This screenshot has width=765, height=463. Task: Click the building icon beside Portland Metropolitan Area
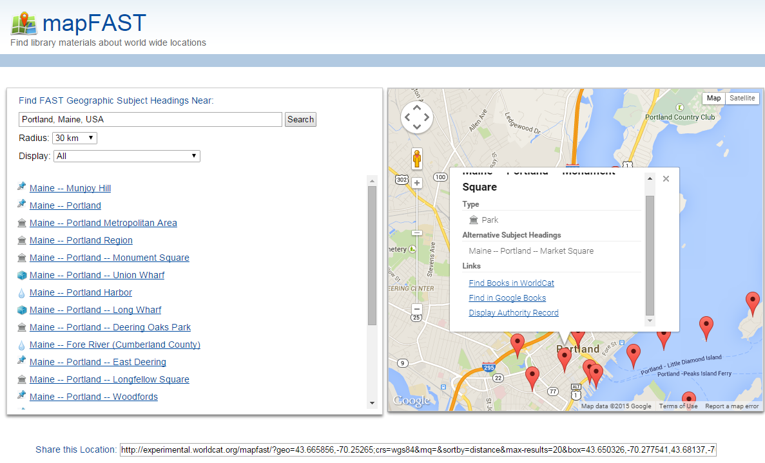coord(21,223)
